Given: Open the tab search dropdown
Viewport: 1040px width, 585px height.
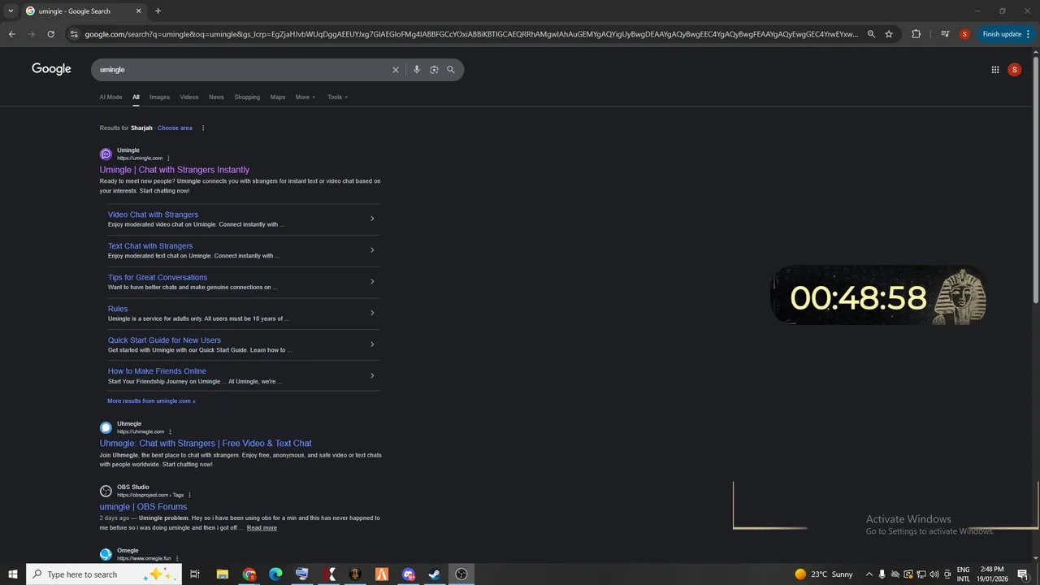Looking at the screenshot, I should (x=11, y=11).
